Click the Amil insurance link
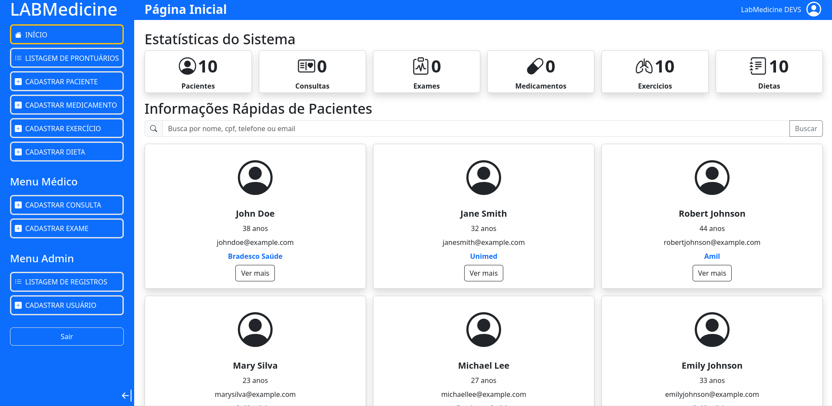The width and height of the screenshot is (832, 406). 712,256
